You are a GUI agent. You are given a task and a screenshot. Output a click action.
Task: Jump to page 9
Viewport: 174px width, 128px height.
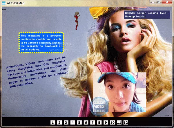(x=106, y=123)
